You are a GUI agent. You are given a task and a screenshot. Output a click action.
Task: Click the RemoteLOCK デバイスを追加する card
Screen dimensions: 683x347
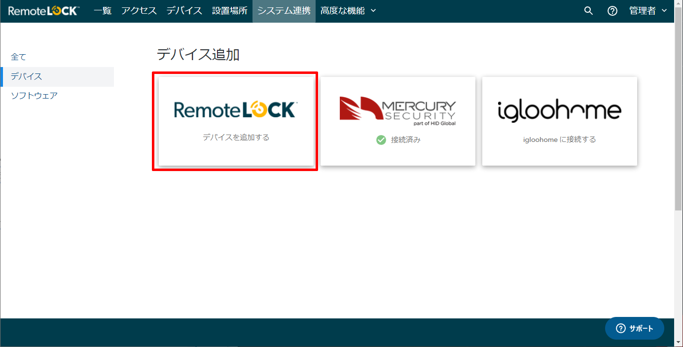point(236,121)
